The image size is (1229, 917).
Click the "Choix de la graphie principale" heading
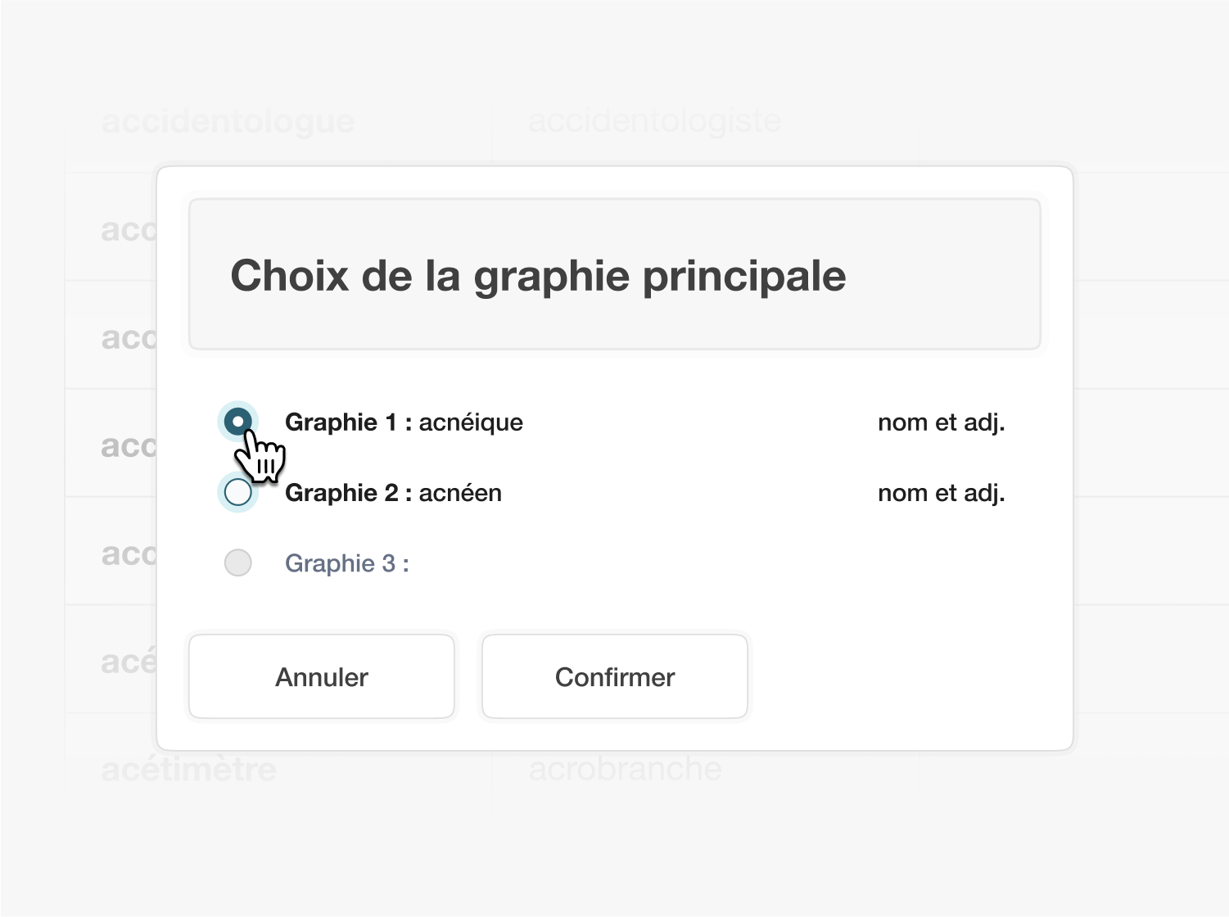click(538, 275)
